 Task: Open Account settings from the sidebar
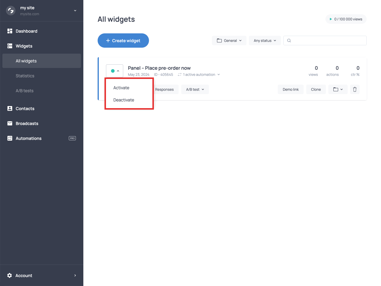(24, 275)
